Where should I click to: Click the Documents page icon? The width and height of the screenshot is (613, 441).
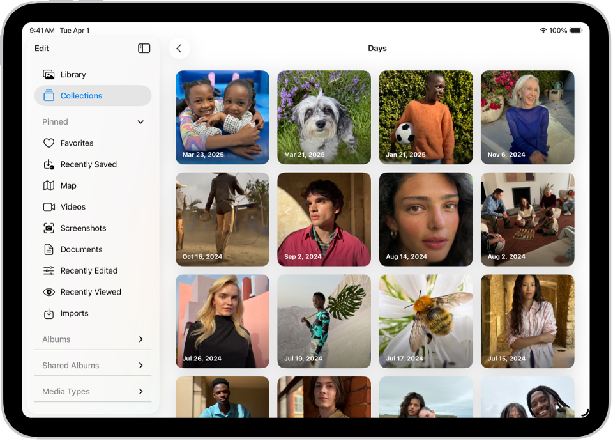[49, 249]
